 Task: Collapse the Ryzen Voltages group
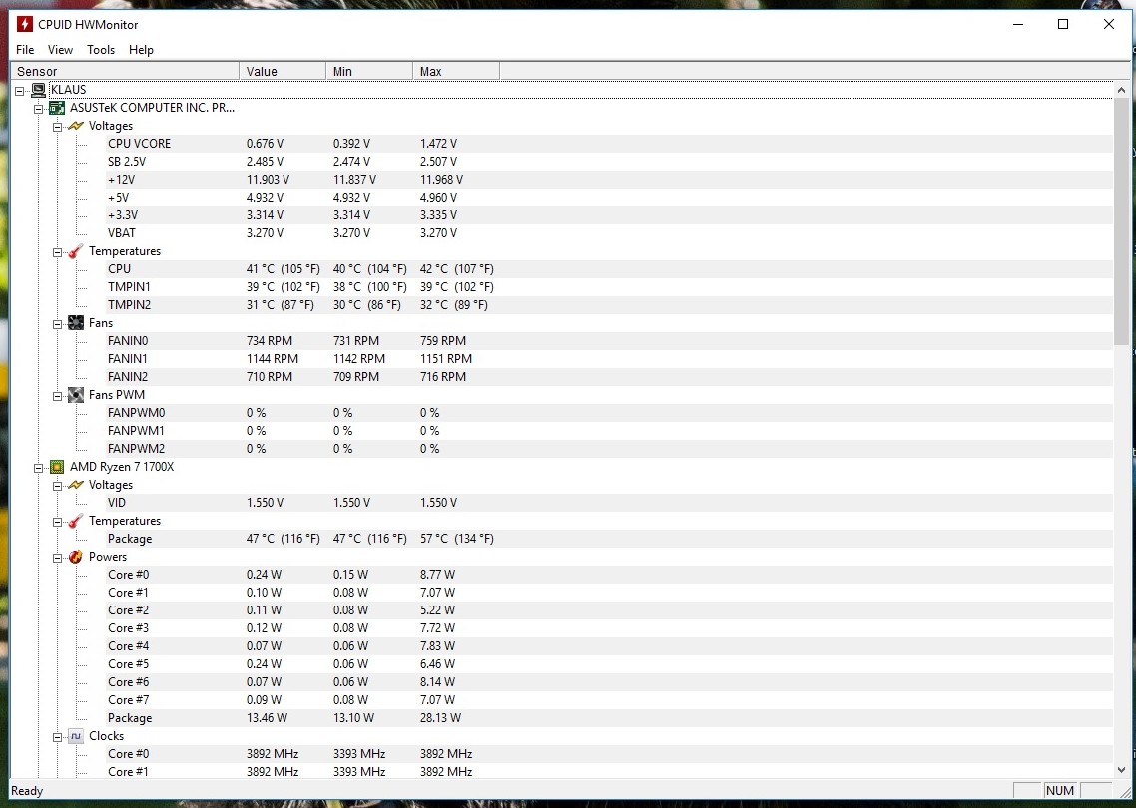[57, 485]
